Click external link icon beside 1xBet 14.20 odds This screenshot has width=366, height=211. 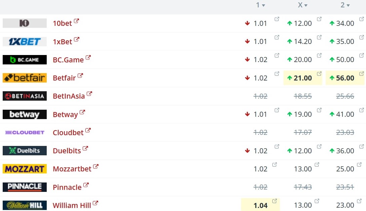tap(319, 37)
